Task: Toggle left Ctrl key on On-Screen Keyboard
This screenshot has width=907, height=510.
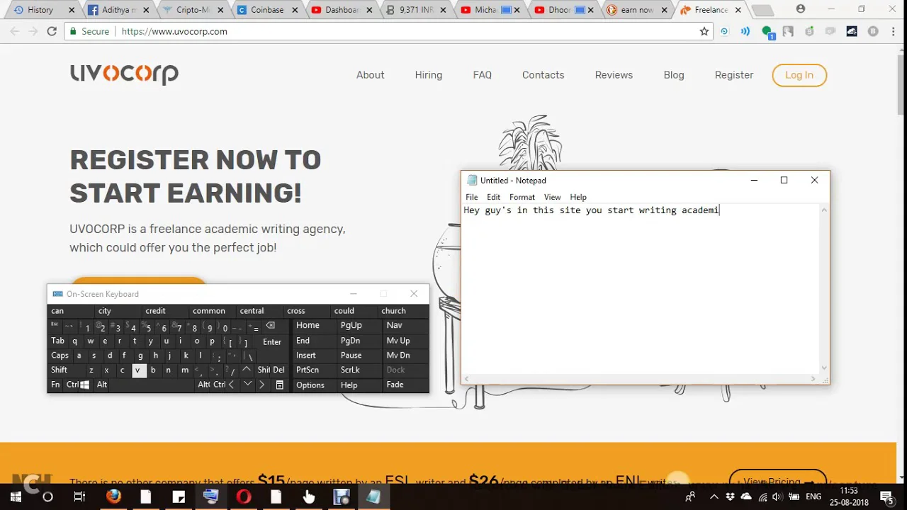Action: tap(72, 385)
